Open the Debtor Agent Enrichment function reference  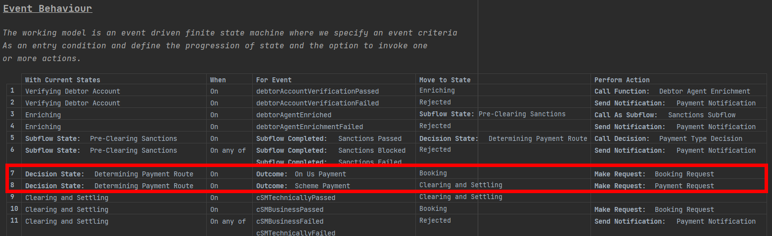[704, 91]
